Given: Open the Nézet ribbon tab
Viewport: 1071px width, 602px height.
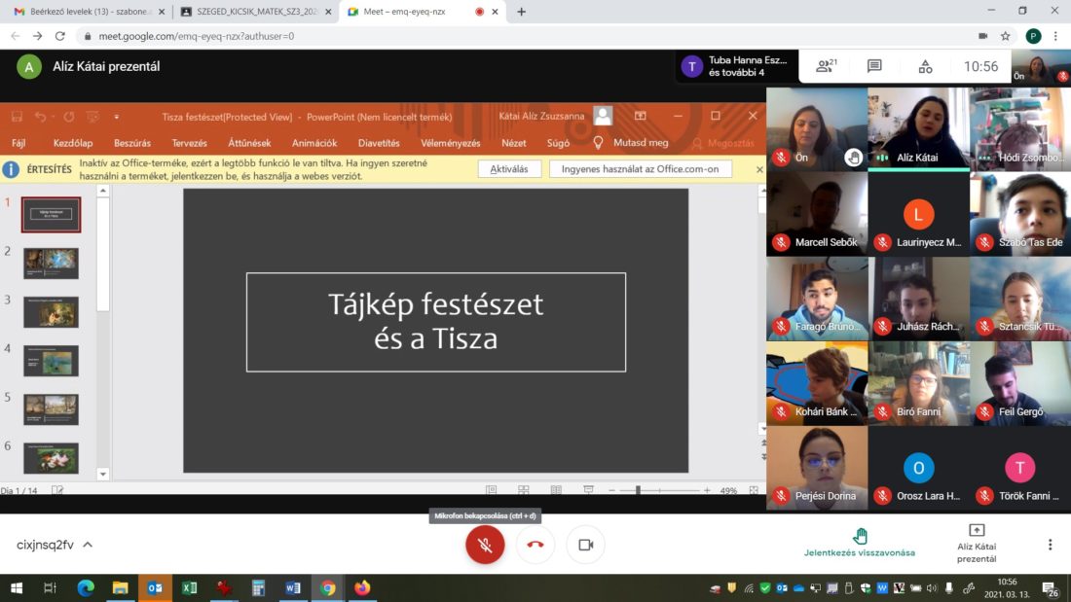Looking at the screenshot, I should pos(514,143).
